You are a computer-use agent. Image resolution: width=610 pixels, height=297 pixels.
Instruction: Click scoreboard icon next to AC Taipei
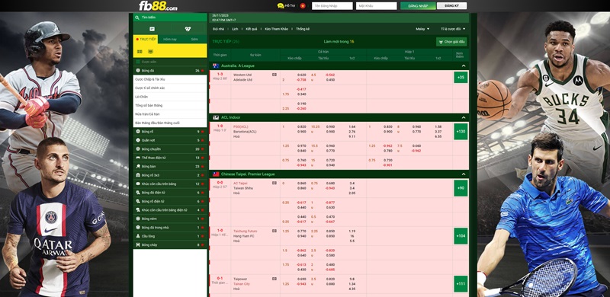274,183
